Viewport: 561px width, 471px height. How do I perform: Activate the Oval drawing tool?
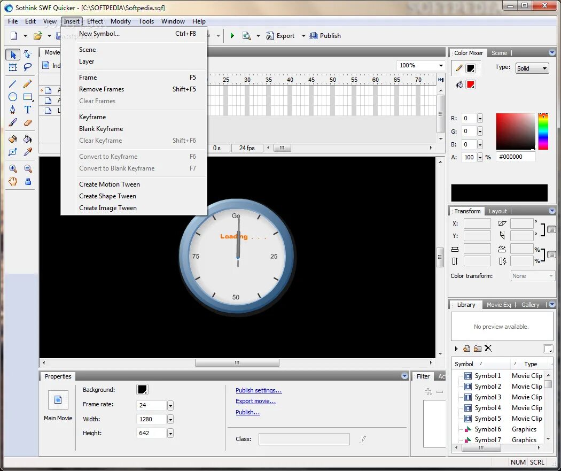[13, 97]
